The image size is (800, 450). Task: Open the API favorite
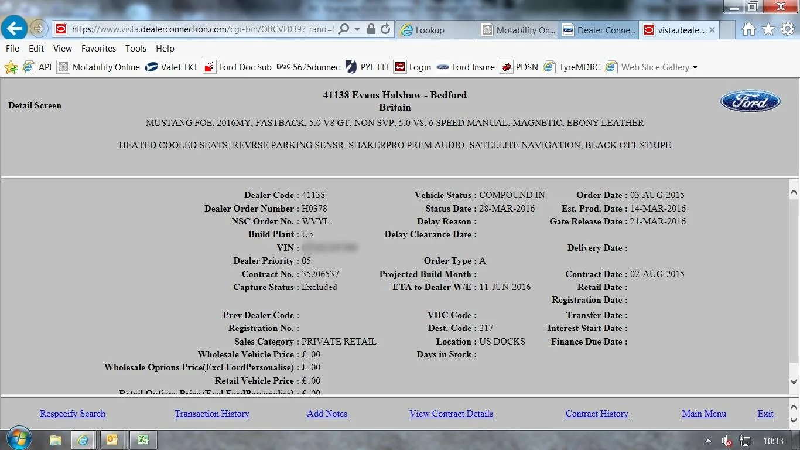coord(37,67)
